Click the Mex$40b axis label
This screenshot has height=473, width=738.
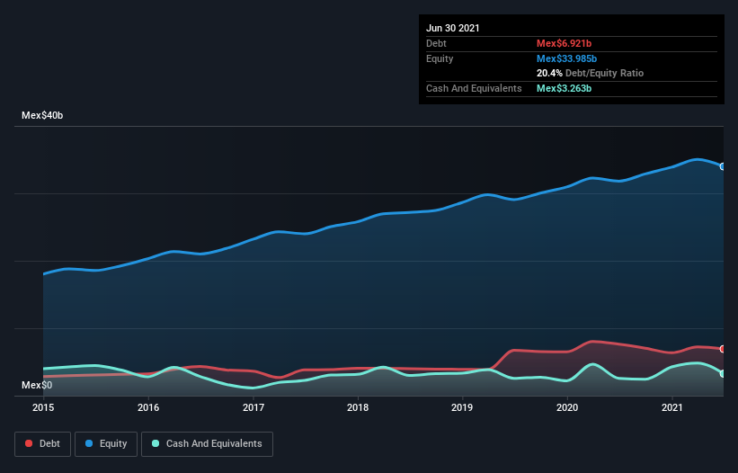click(x=42, y=115)
